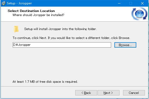Click the "Select Destination Location" heading
This screenshot has width=149, height=99.
tap(31, 11)
